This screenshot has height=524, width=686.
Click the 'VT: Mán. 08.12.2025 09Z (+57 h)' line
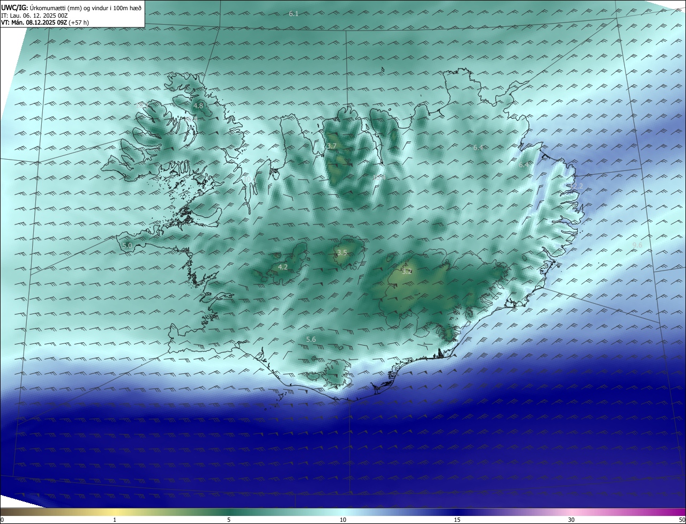pyautogui.click(x=45, y=23)
